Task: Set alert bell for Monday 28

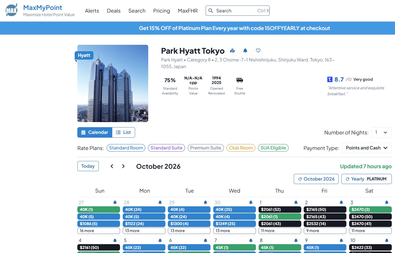Action: coord(160,202)
